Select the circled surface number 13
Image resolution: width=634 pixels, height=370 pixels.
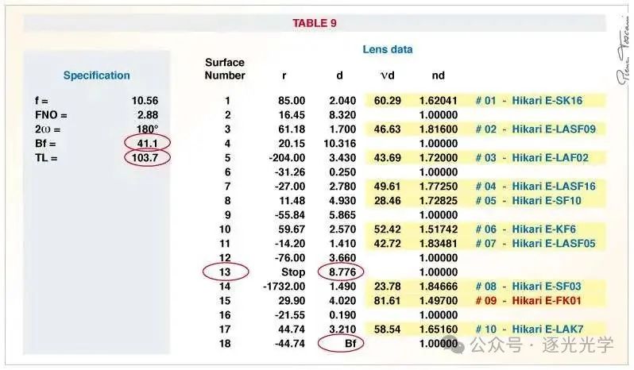point(225,272)
